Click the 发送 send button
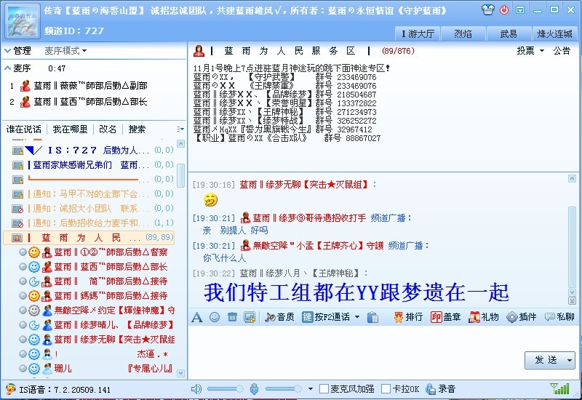 (545, 360)
